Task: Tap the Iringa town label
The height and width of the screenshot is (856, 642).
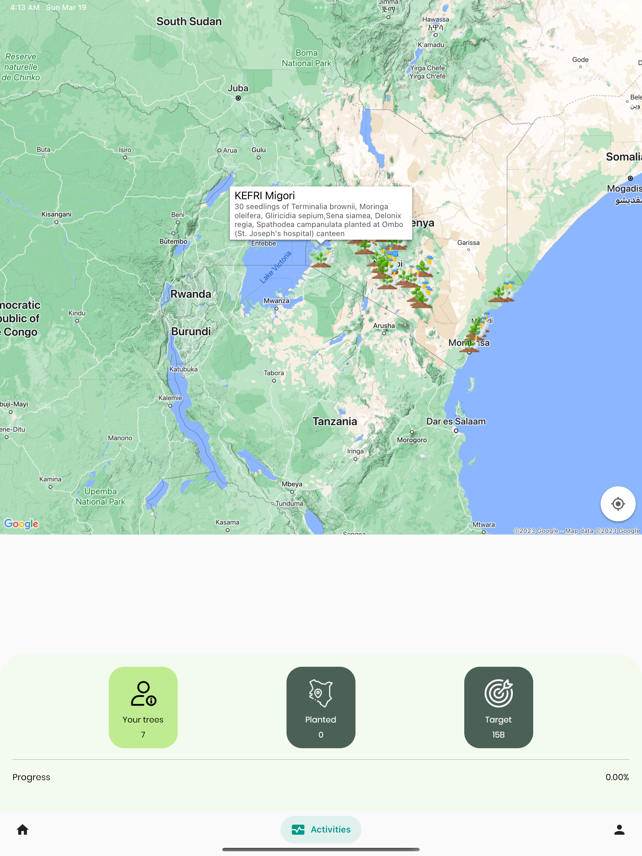Action: click(x=355, y=451)
